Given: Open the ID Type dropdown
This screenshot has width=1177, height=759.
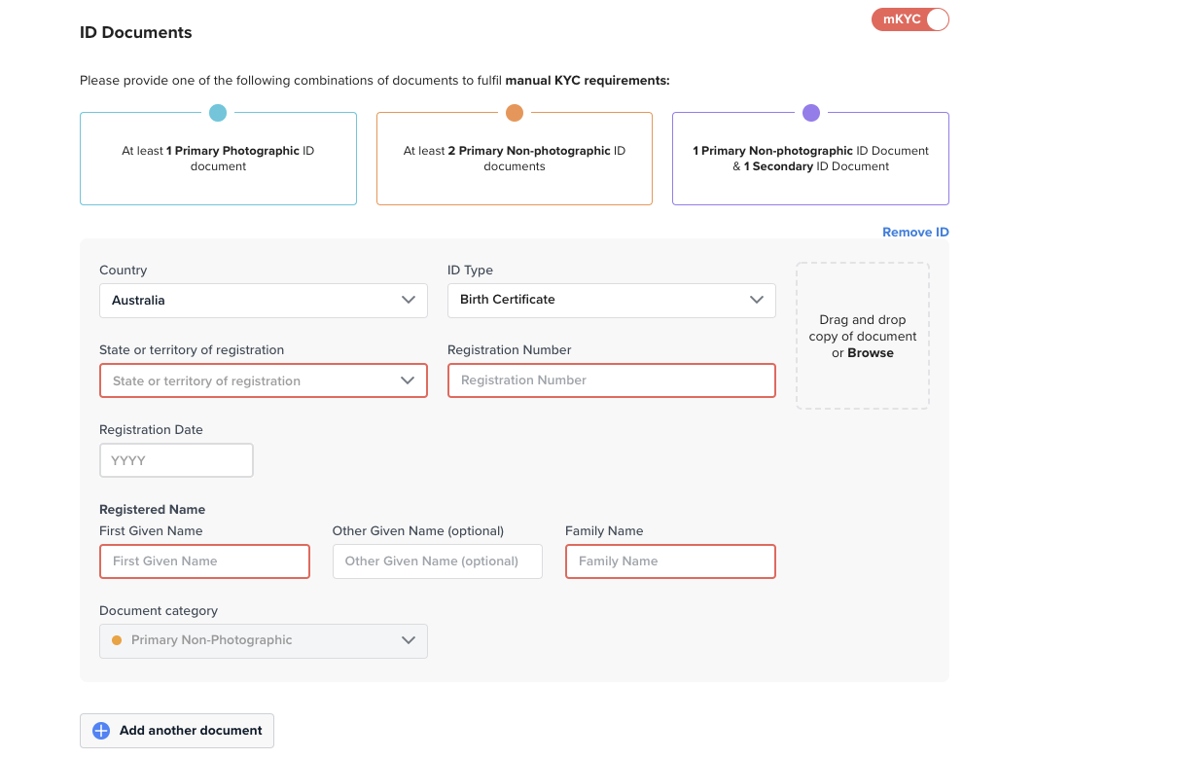Looking at the screenshot, I should tap(611, 301).
